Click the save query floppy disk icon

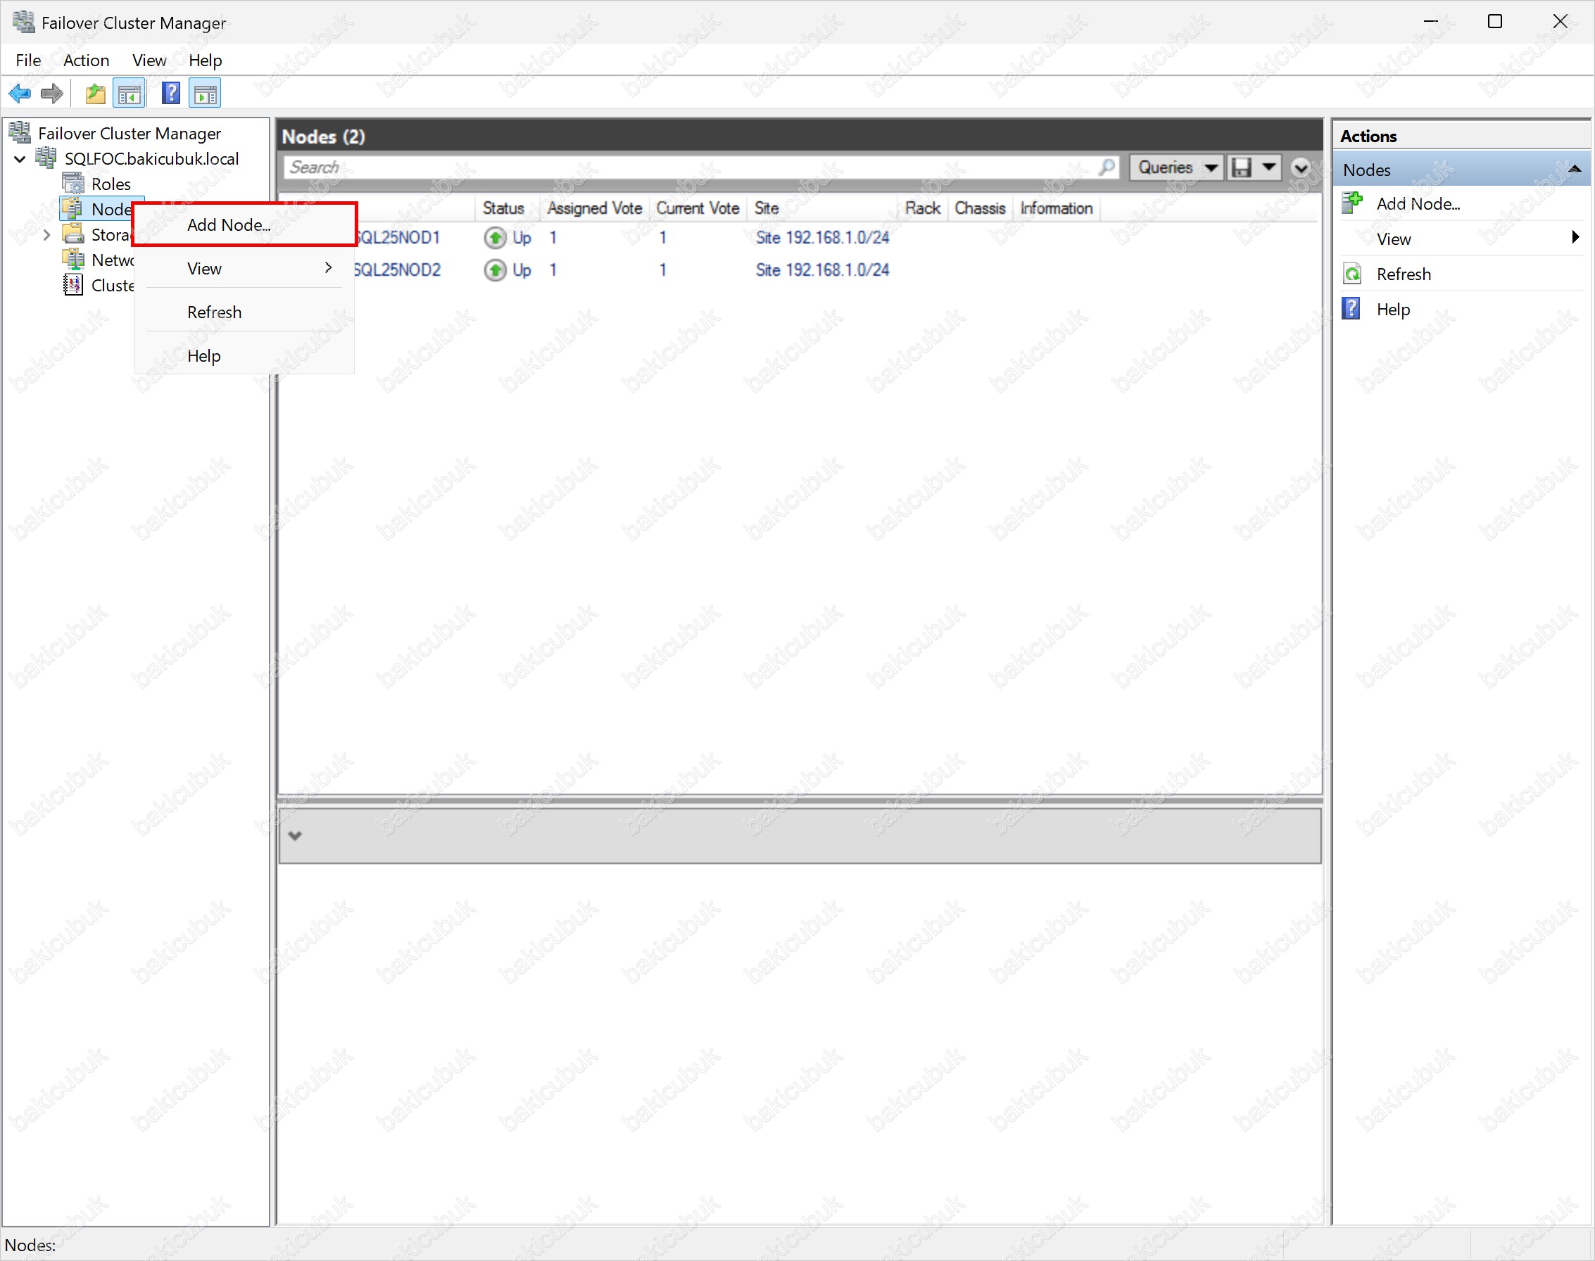pyautogui.click(x=1242, y=167)
